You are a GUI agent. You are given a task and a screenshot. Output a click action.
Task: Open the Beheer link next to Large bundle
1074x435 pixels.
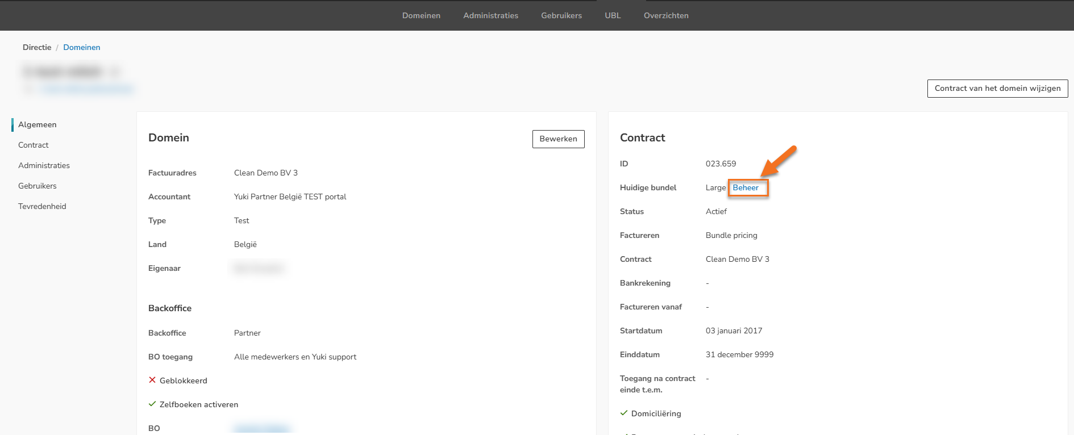746,187
